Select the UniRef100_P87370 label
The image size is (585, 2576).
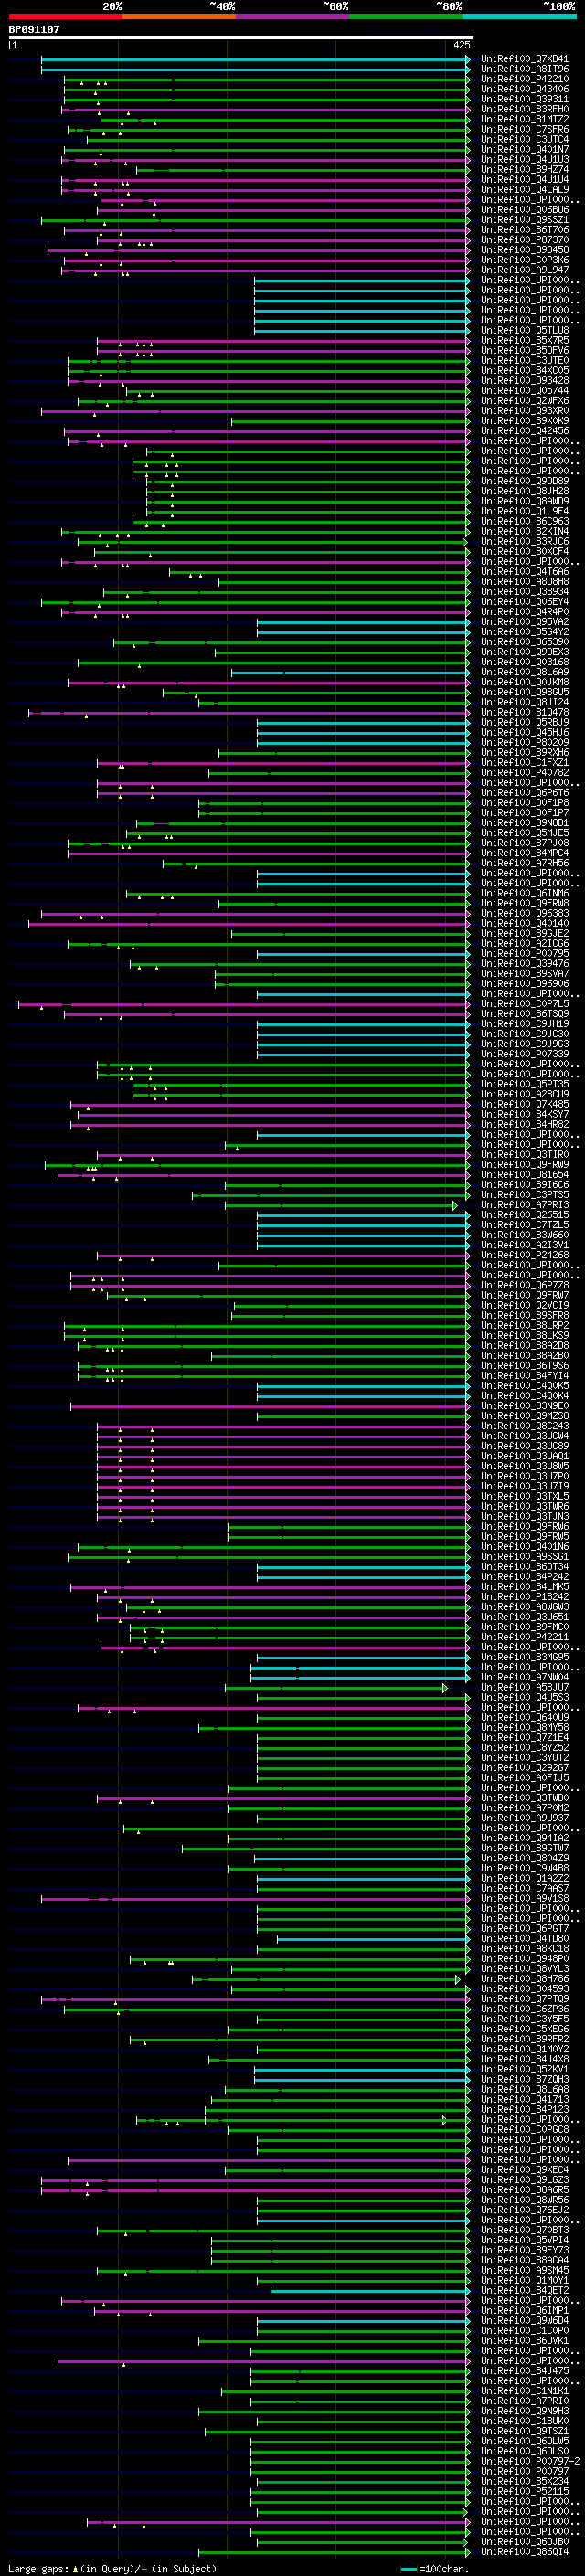click(524, 240)
